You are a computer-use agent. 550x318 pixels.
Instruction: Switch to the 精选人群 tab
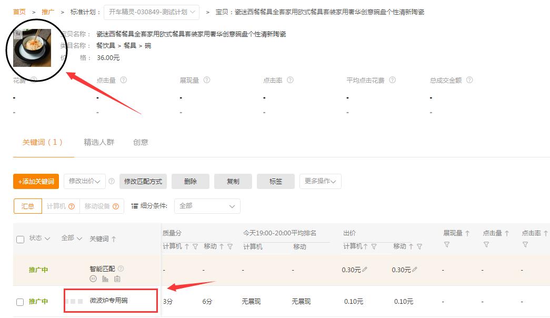click(98, 142)
